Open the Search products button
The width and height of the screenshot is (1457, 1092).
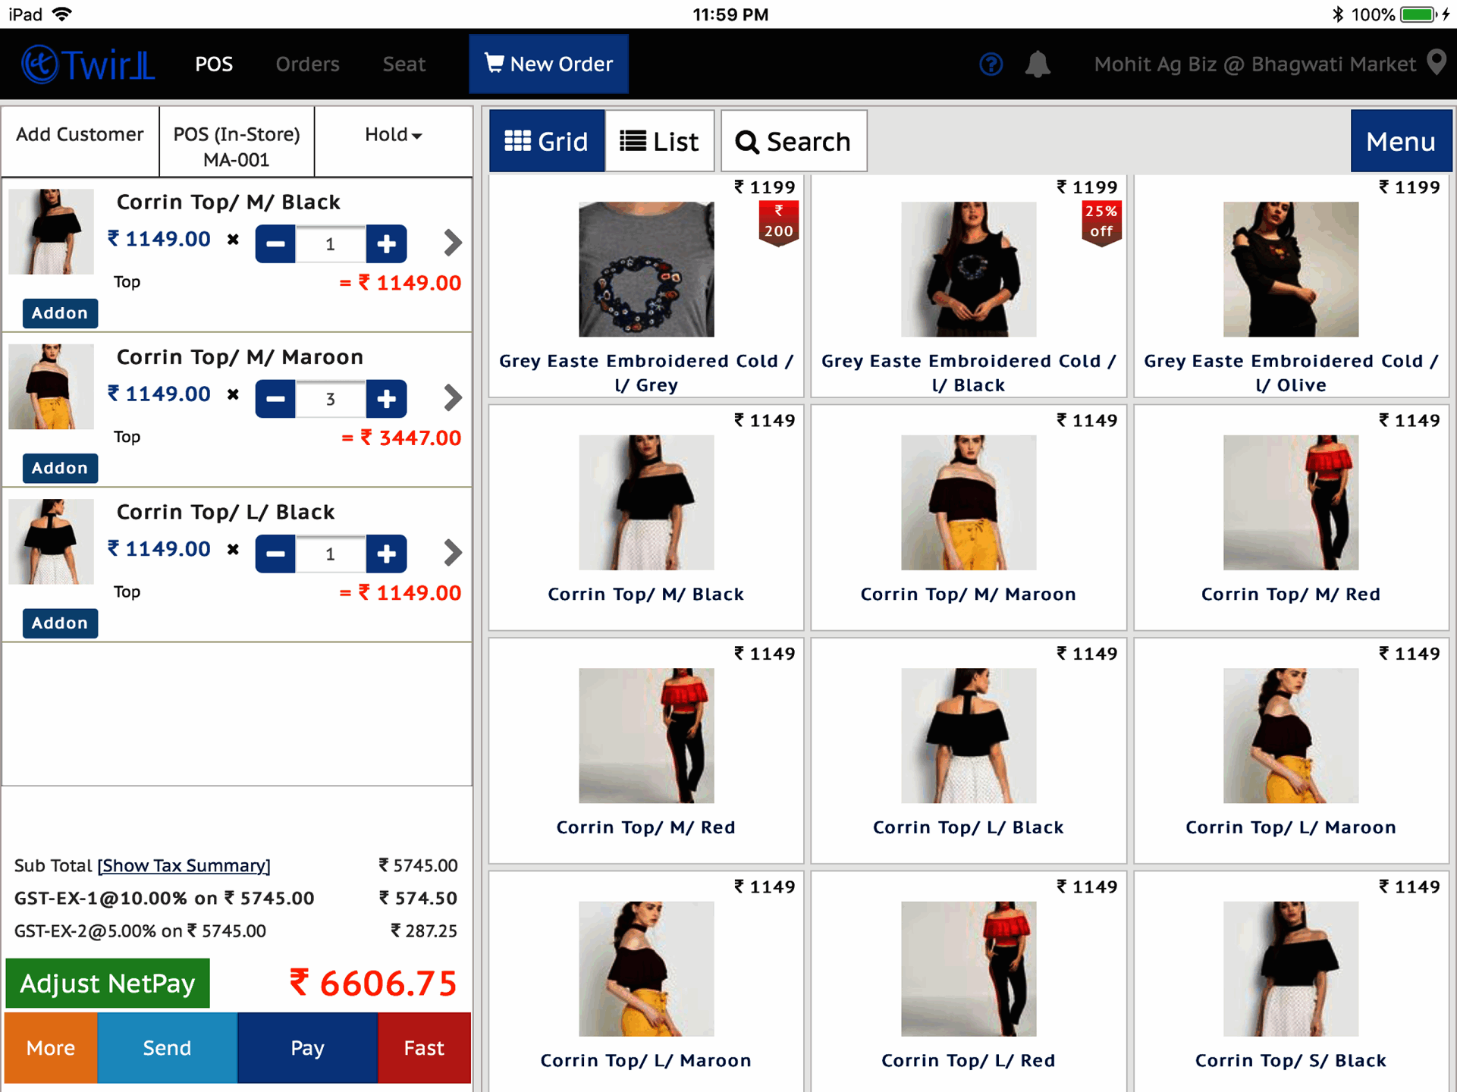[x=793, y=141]
